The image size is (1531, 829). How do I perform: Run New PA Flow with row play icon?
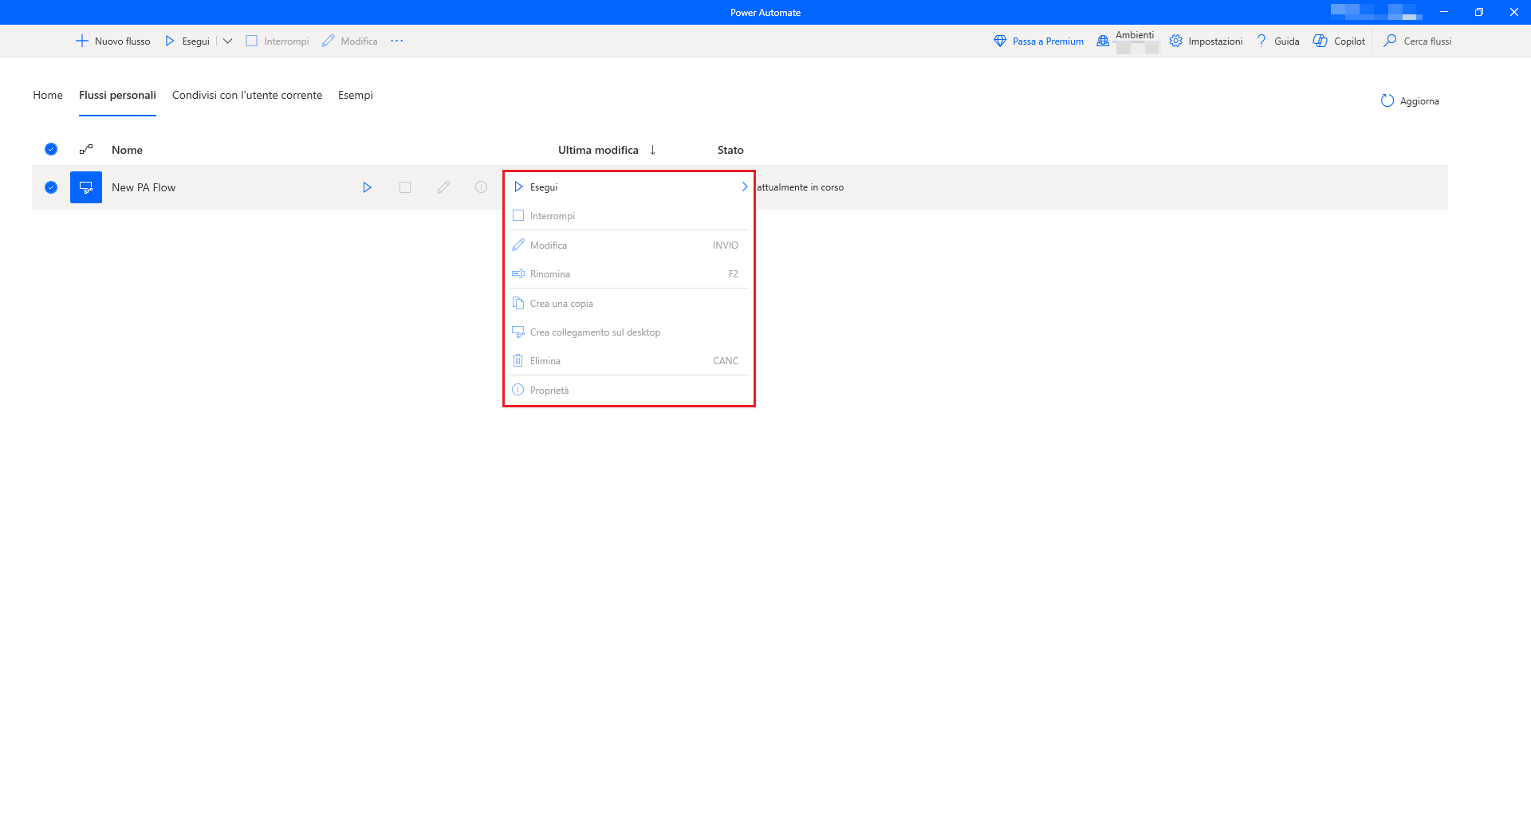click(367, 187)
